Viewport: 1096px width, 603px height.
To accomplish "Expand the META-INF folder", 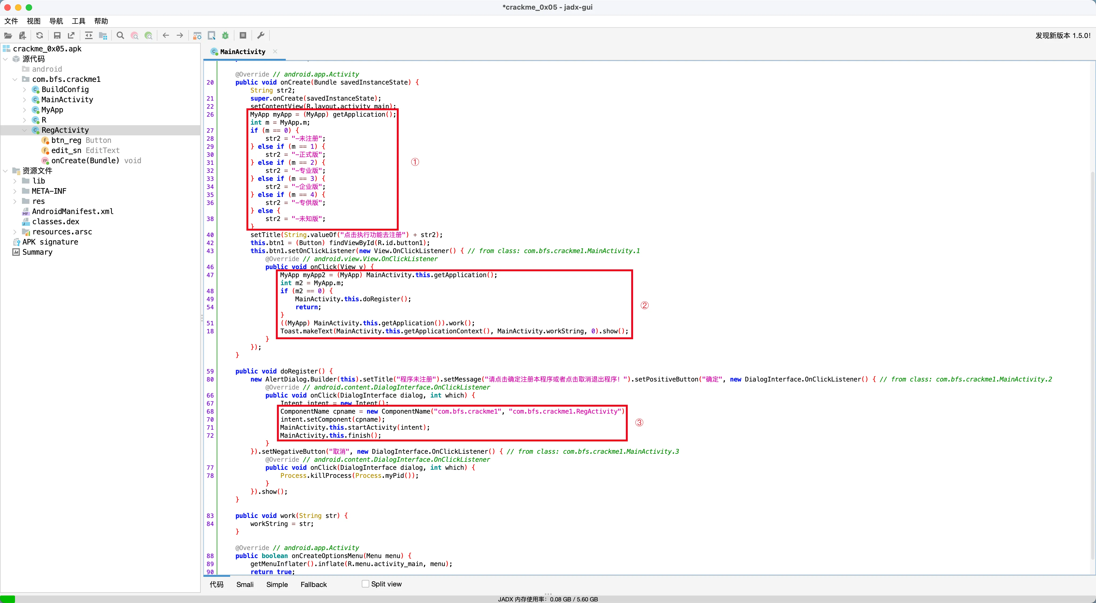I will click(x=15, y=191).
